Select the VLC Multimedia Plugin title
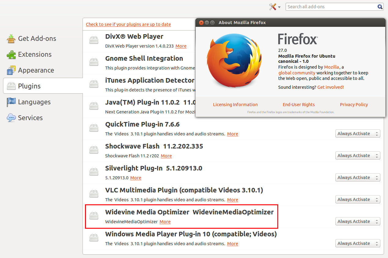This screenshot has width=388, height=258. tap(184, 190)
